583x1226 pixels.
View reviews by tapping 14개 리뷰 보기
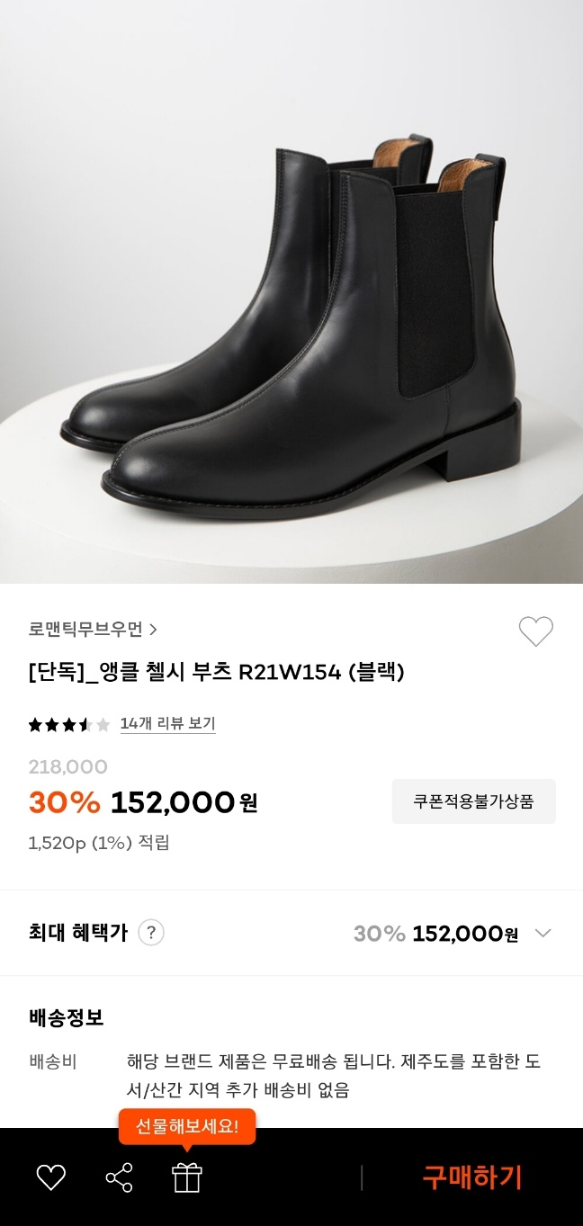point(167,722)
